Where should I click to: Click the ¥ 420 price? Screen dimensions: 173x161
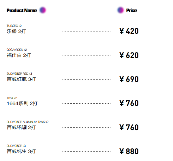129,31
